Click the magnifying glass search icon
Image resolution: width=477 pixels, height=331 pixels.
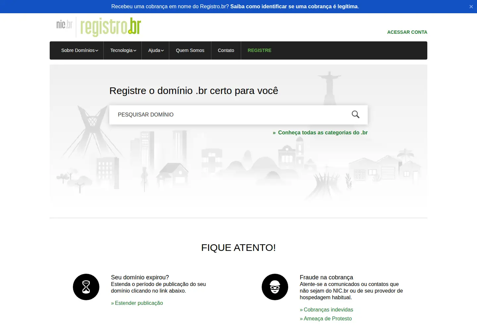point(355,115)
